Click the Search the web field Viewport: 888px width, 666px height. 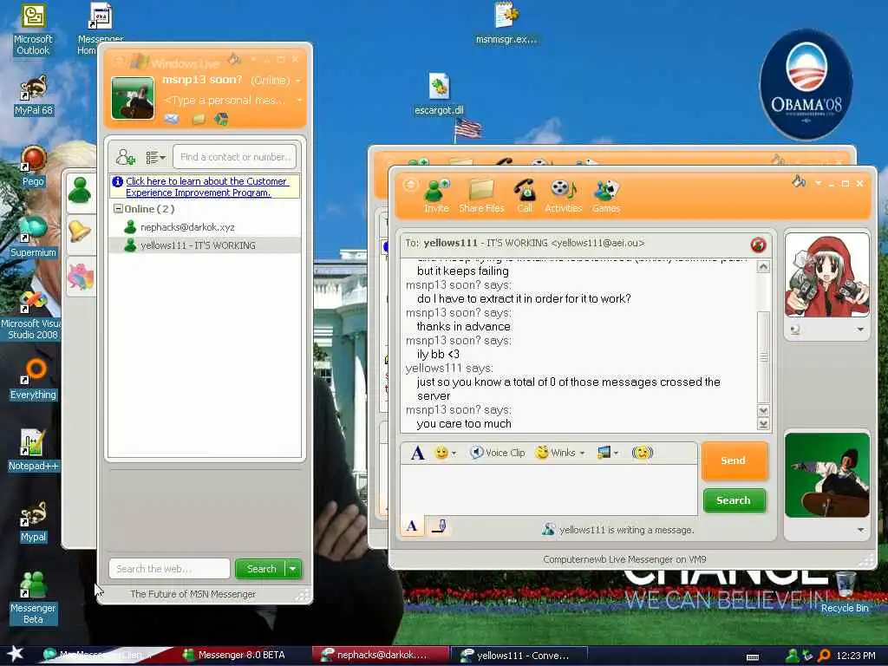click(x=169, y=569)
